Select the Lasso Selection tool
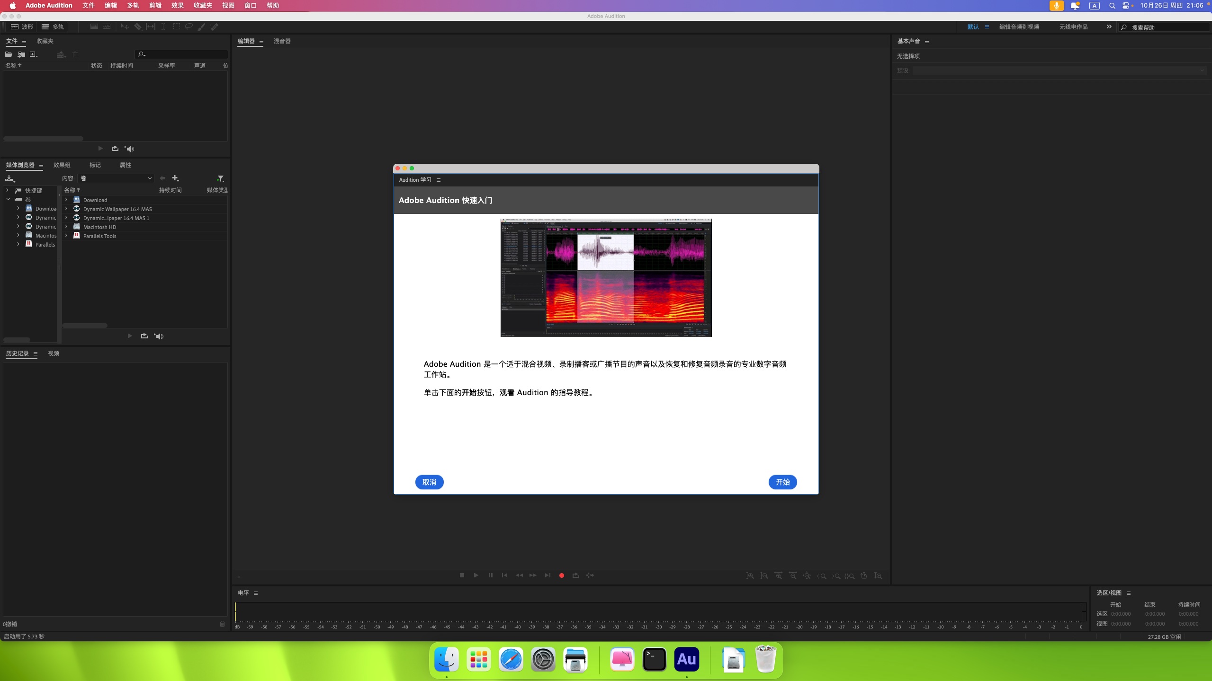Screen dimensions: 1212x681 pos(189,27)
